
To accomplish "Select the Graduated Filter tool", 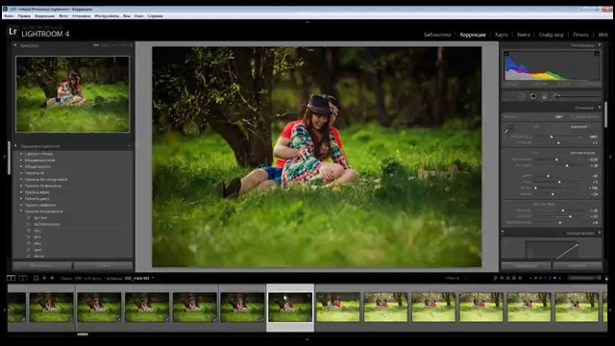I will point(545,96).
